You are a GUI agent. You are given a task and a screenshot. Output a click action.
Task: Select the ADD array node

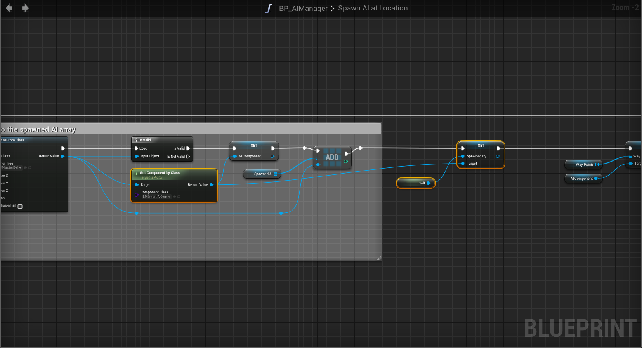pos(332,157)
